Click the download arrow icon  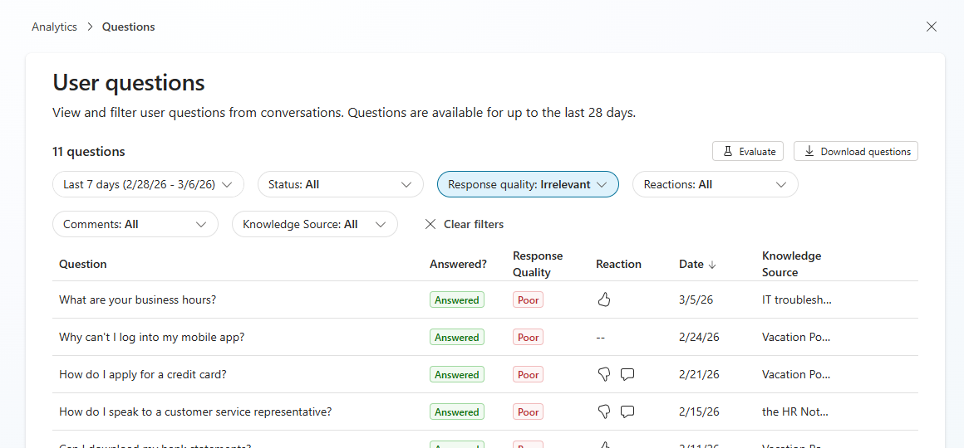pyautogui.click(x=809, y=151)
